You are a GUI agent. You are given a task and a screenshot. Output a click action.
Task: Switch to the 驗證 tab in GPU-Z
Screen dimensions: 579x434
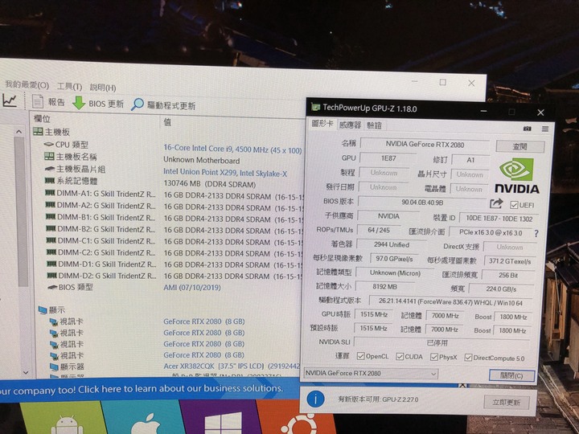click(x=374, y=125)
